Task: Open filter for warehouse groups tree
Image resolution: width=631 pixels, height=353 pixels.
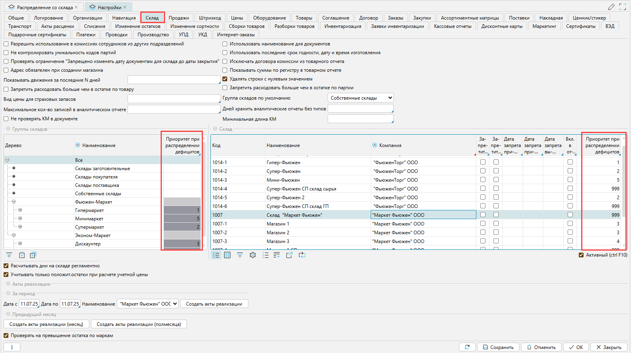Action: (9, 255)
